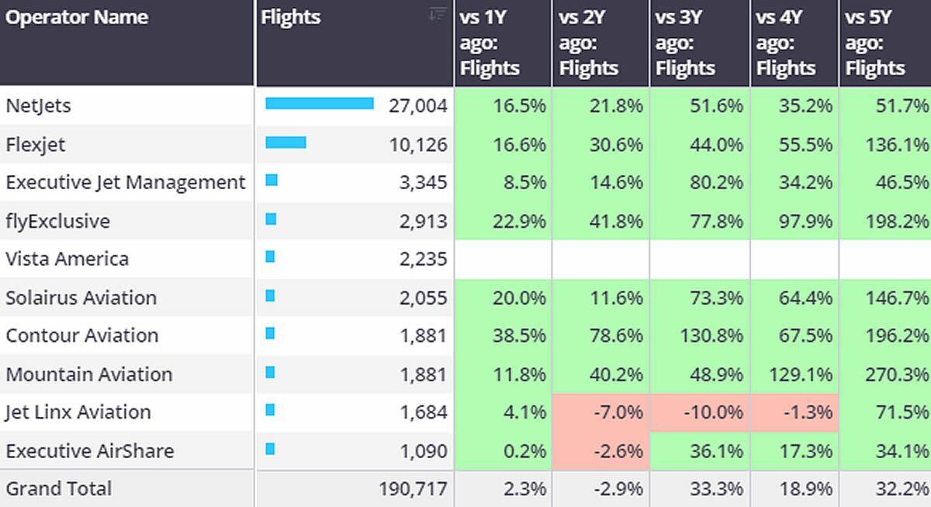This screenshot has width=931, height=507.
Task: Click the sort icon in Flights header
Action: [438, 13]
